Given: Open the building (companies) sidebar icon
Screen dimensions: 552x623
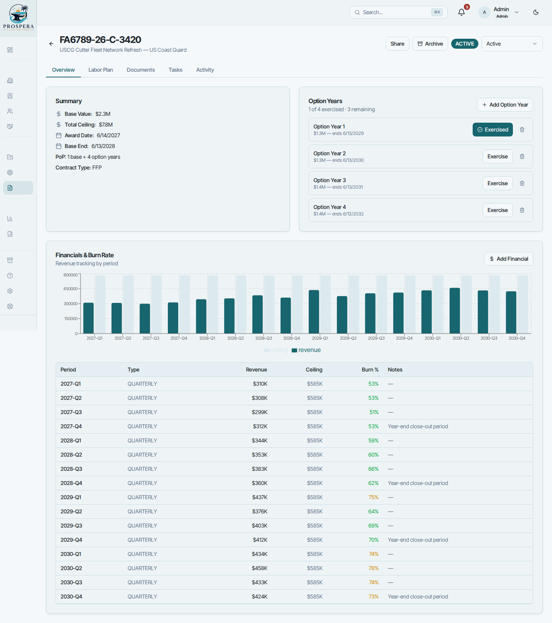Looking at the screenshot, I should tap(10, 81).
